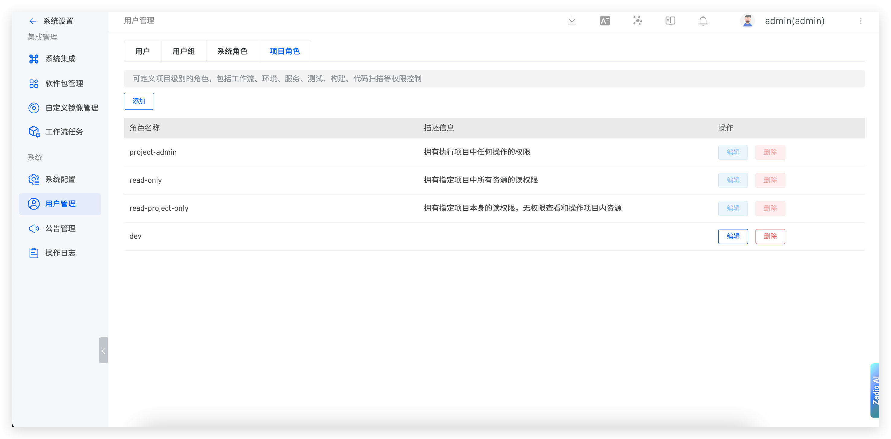The height and width of the screenshot is (439, 891).
Task: Click the 添加 button
Action: 139,101
